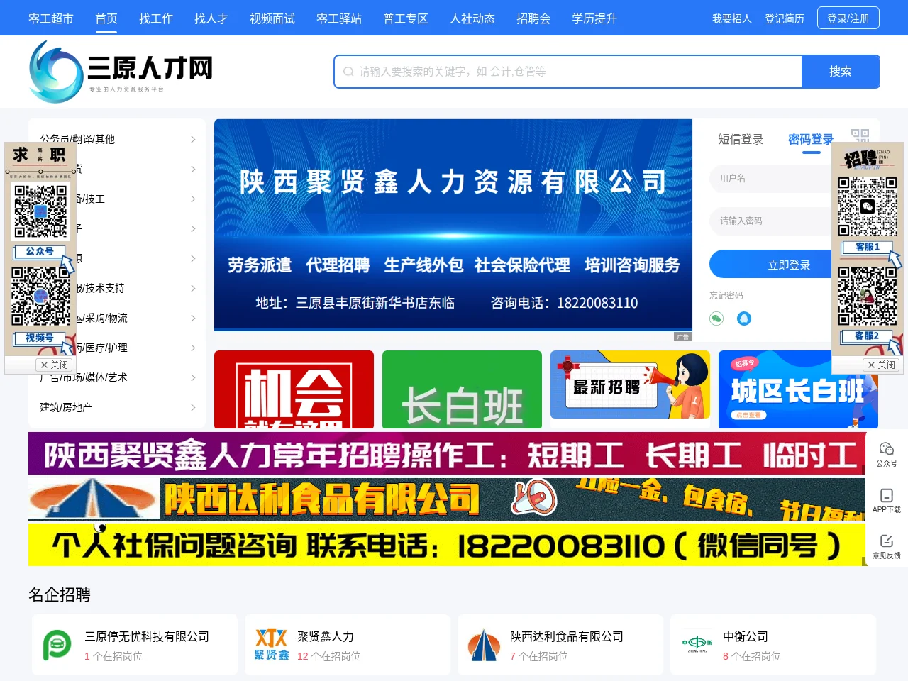This screenshot has width=908, height=681.
Task: Click the 我要招人 link
Action: tap(732, 18)
